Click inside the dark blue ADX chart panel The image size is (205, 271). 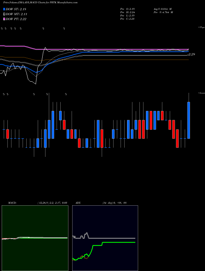click(x=105, y=238)
